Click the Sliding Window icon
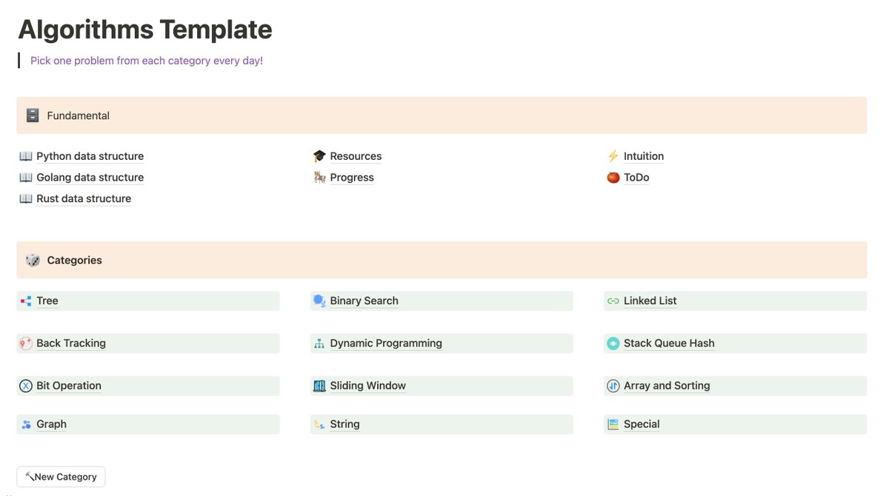Viewport: 889px width, 496px height. point(319,386)
